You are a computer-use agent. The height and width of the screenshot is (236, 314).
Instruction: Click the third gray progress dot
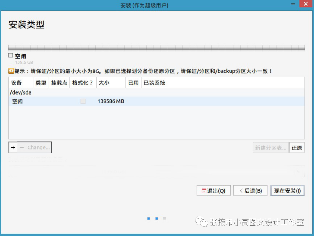164,219
